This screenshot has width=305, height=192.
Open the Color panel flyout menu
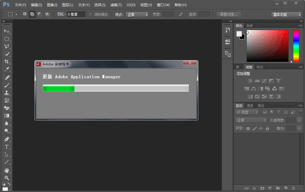pyautogui.click(x=300, y=26)
